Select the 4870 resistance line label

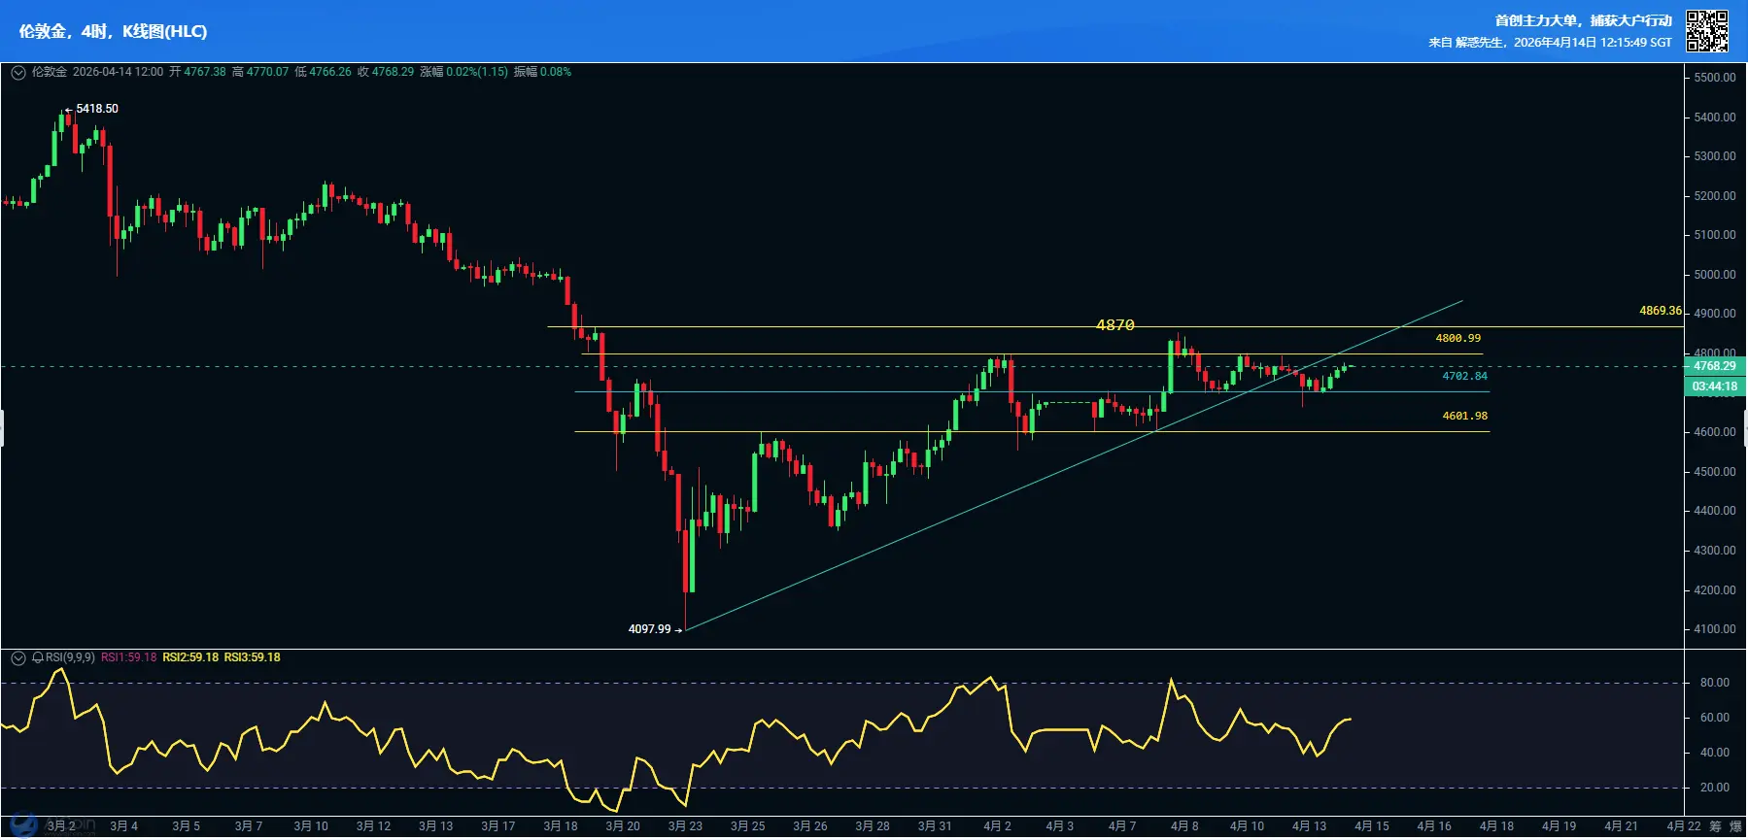click(x=1114, y=324)
